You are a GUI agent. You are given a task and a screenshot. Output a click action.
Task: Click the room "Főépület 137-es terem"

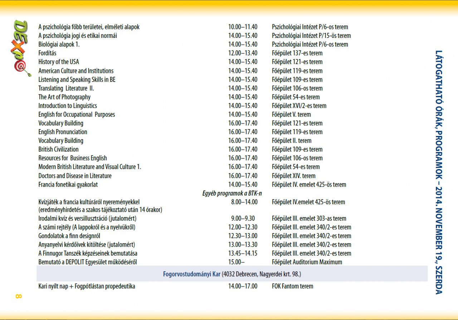pos(297,53)
